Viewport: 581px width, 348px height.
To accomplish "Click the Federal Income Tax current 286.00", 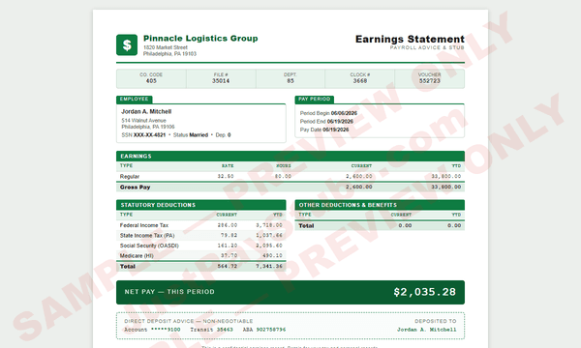I will point(228,225).
